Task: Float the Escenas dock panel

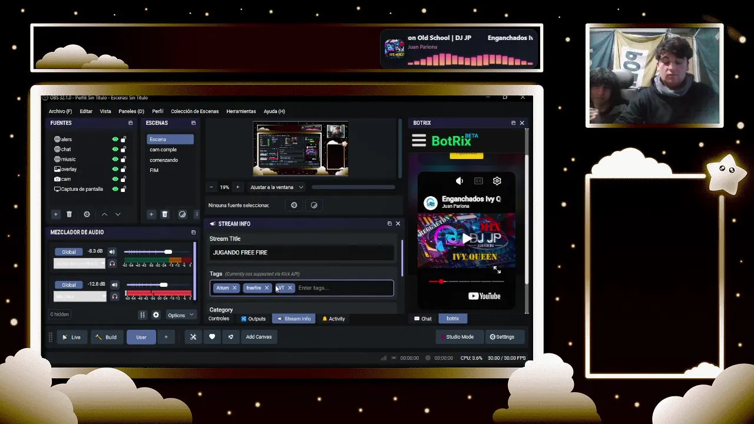Action: tap(193, 123)
